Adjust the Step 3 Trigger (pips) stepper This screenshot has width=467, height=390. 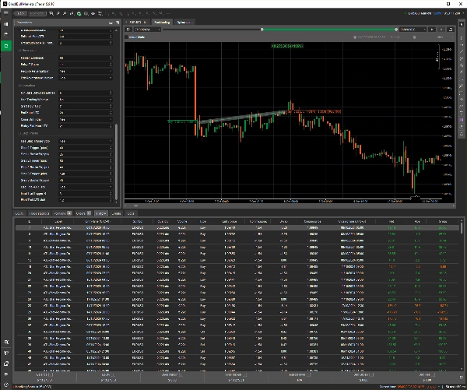[x=111, y=174]
